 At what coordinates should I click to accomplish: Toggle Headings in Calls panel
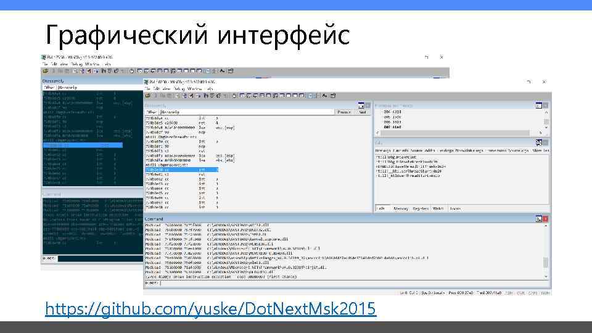pyautogui.click(x=446, y=150)
